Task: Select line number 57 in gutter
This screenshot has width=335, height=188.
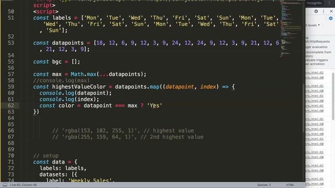Action: [x=11, y=74]
